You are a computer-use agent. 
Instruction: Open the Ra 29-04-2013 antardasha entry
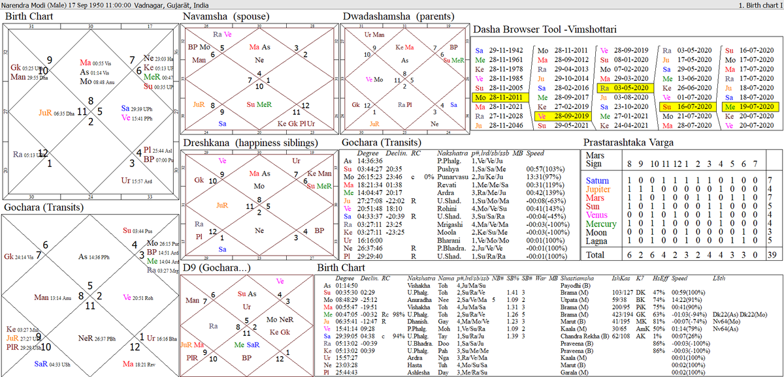[x=563, y=68]
